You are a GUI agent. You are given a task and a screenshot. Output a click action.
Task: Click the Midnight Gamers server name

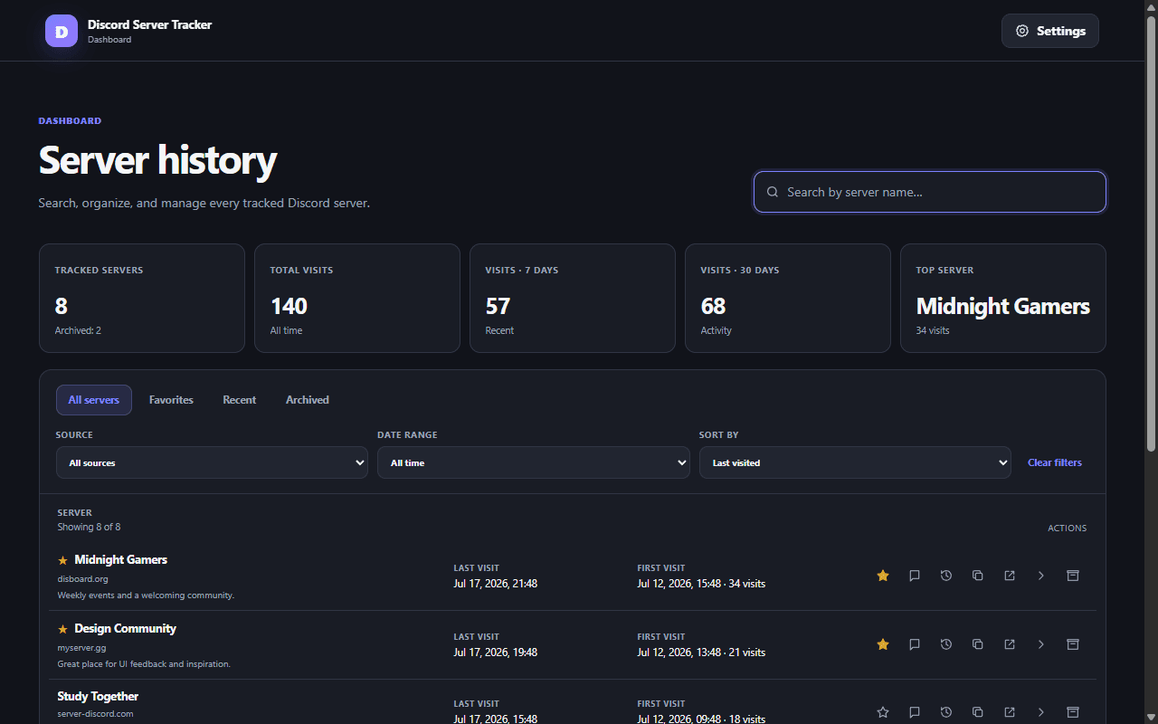120,559
